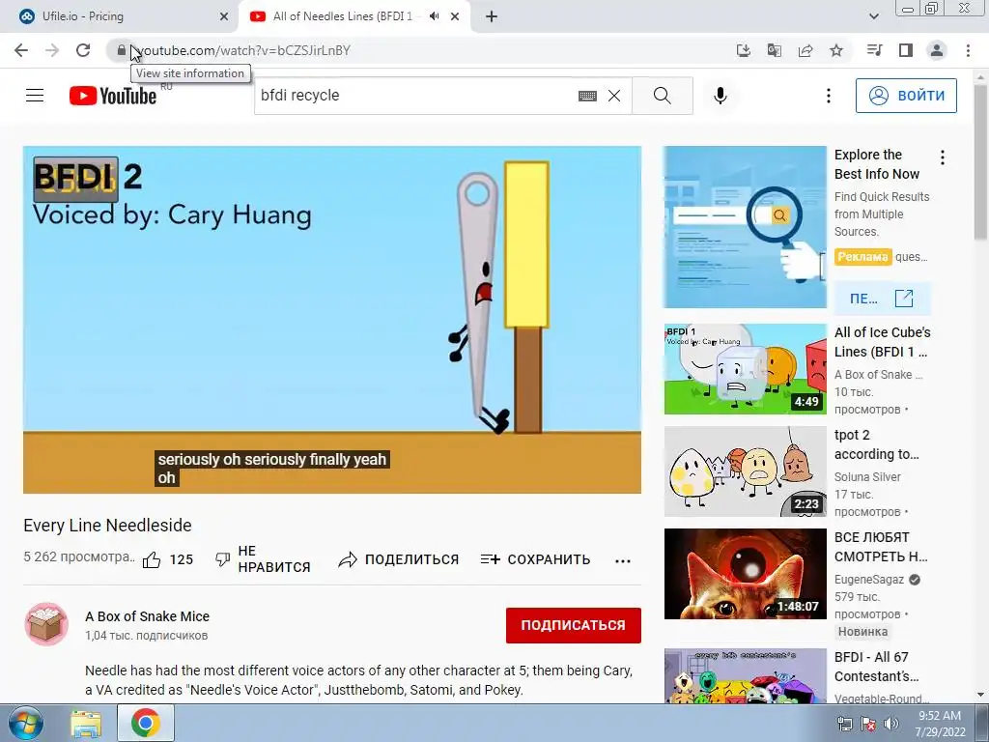The image size is (989, 742).
Task: Bookmark this tab with star
Action: pos(836,50)
